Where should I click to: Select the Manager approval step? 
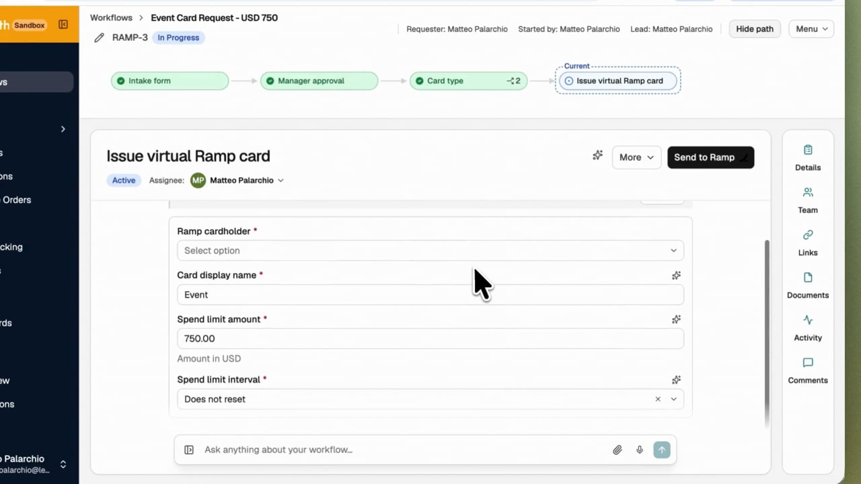click(319, 81)
